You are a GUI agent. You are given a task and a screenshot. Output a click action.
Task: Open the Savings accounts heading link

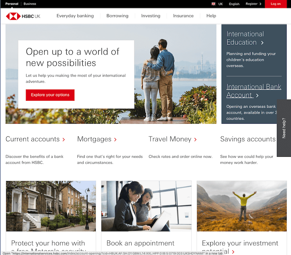pos(248,139)
